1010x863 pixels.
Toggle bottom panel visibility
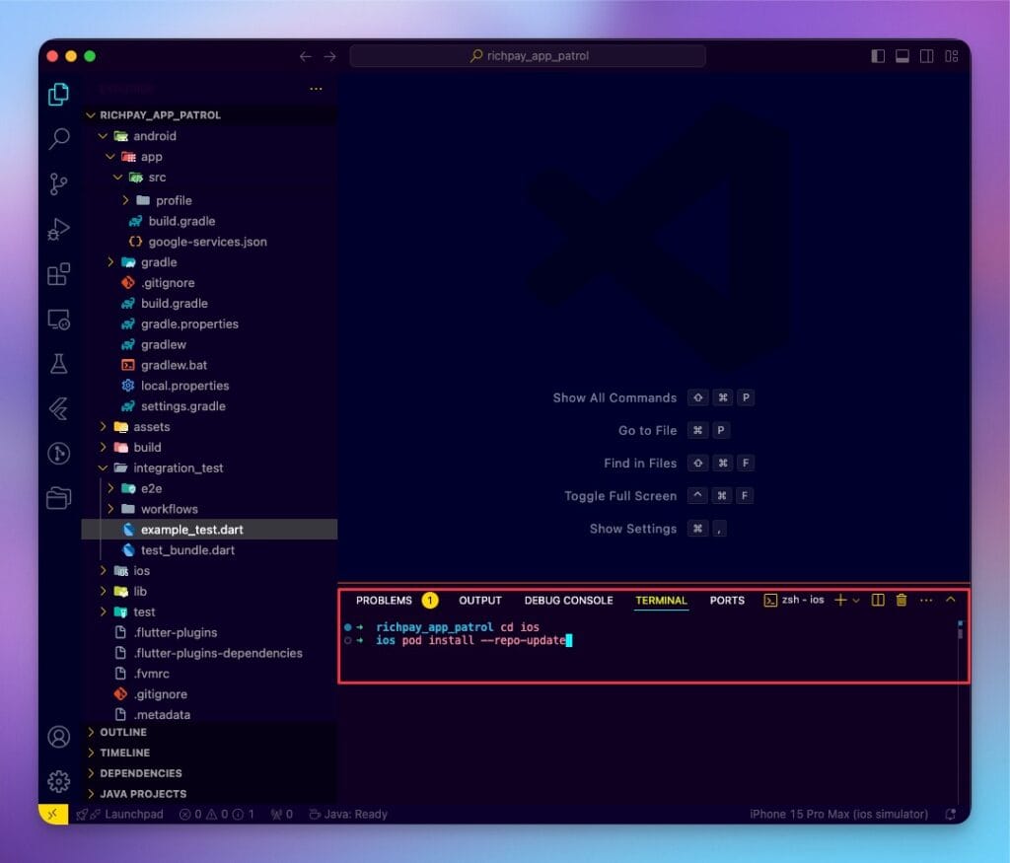pyautogui.click(x=902, y=56)
